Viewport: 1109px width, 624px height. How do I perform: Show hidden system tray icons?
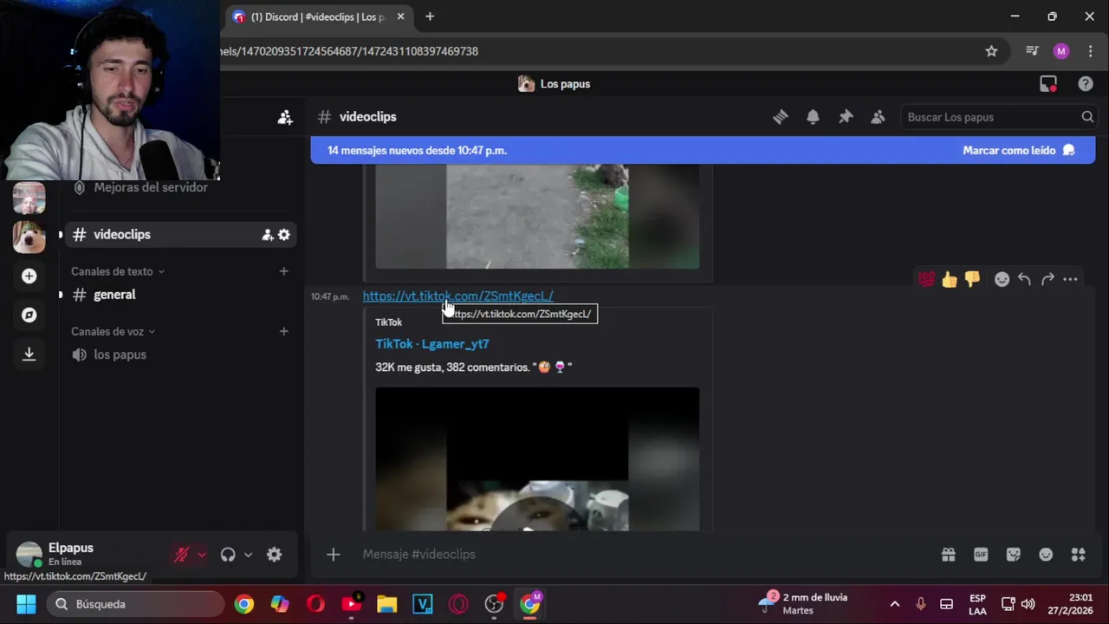tap(895, 604)
